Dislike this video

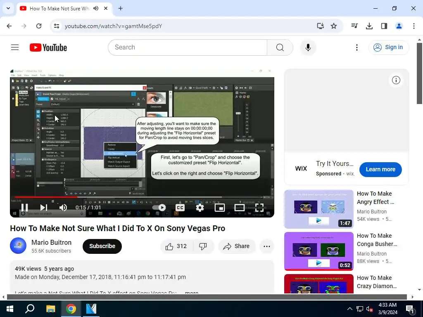pos(203,246)
